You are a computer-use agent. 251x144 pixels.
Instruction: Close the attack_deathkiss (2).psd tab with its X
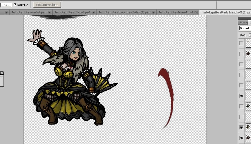pos(153,12)
